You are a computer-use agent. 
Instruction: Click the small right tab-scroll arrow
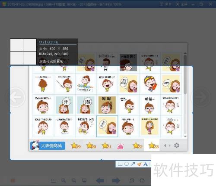point(169,146)
